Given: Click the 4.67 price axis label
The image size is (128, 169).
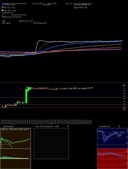Looking at the screenshot, I should (x=124, y=99).
